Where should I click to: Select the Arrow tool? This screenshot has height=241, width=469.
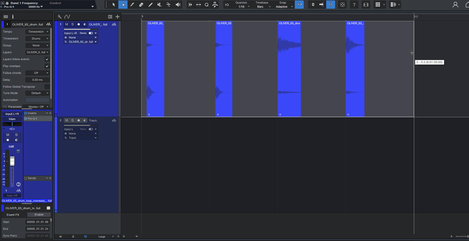tap(114, 5)
